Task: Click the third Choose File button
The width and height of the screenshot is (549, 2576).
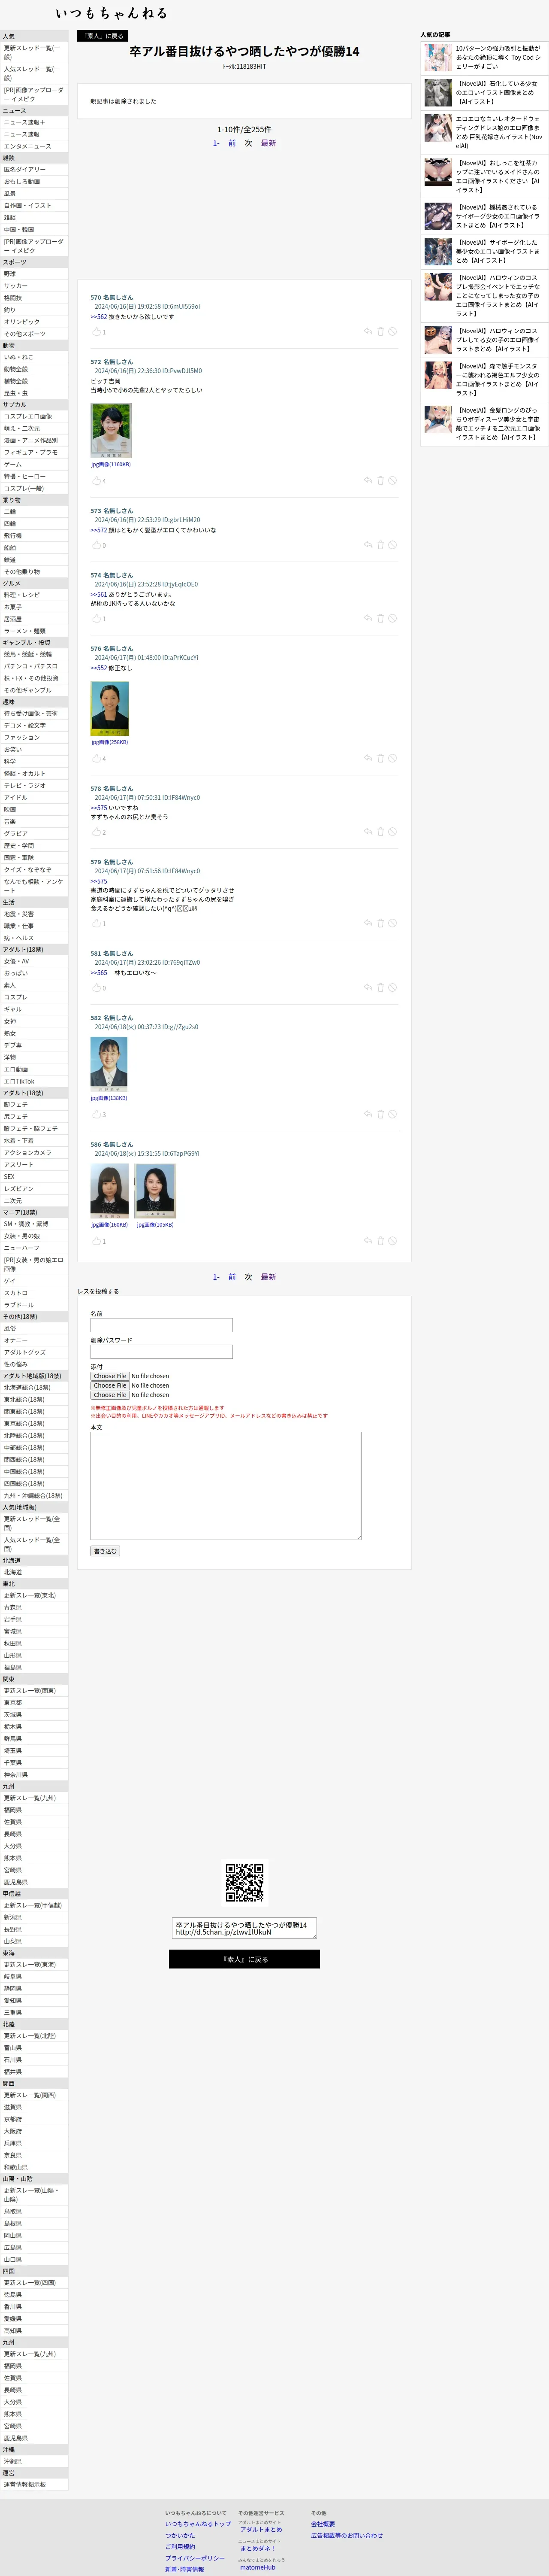Action: click(110, 1395)
